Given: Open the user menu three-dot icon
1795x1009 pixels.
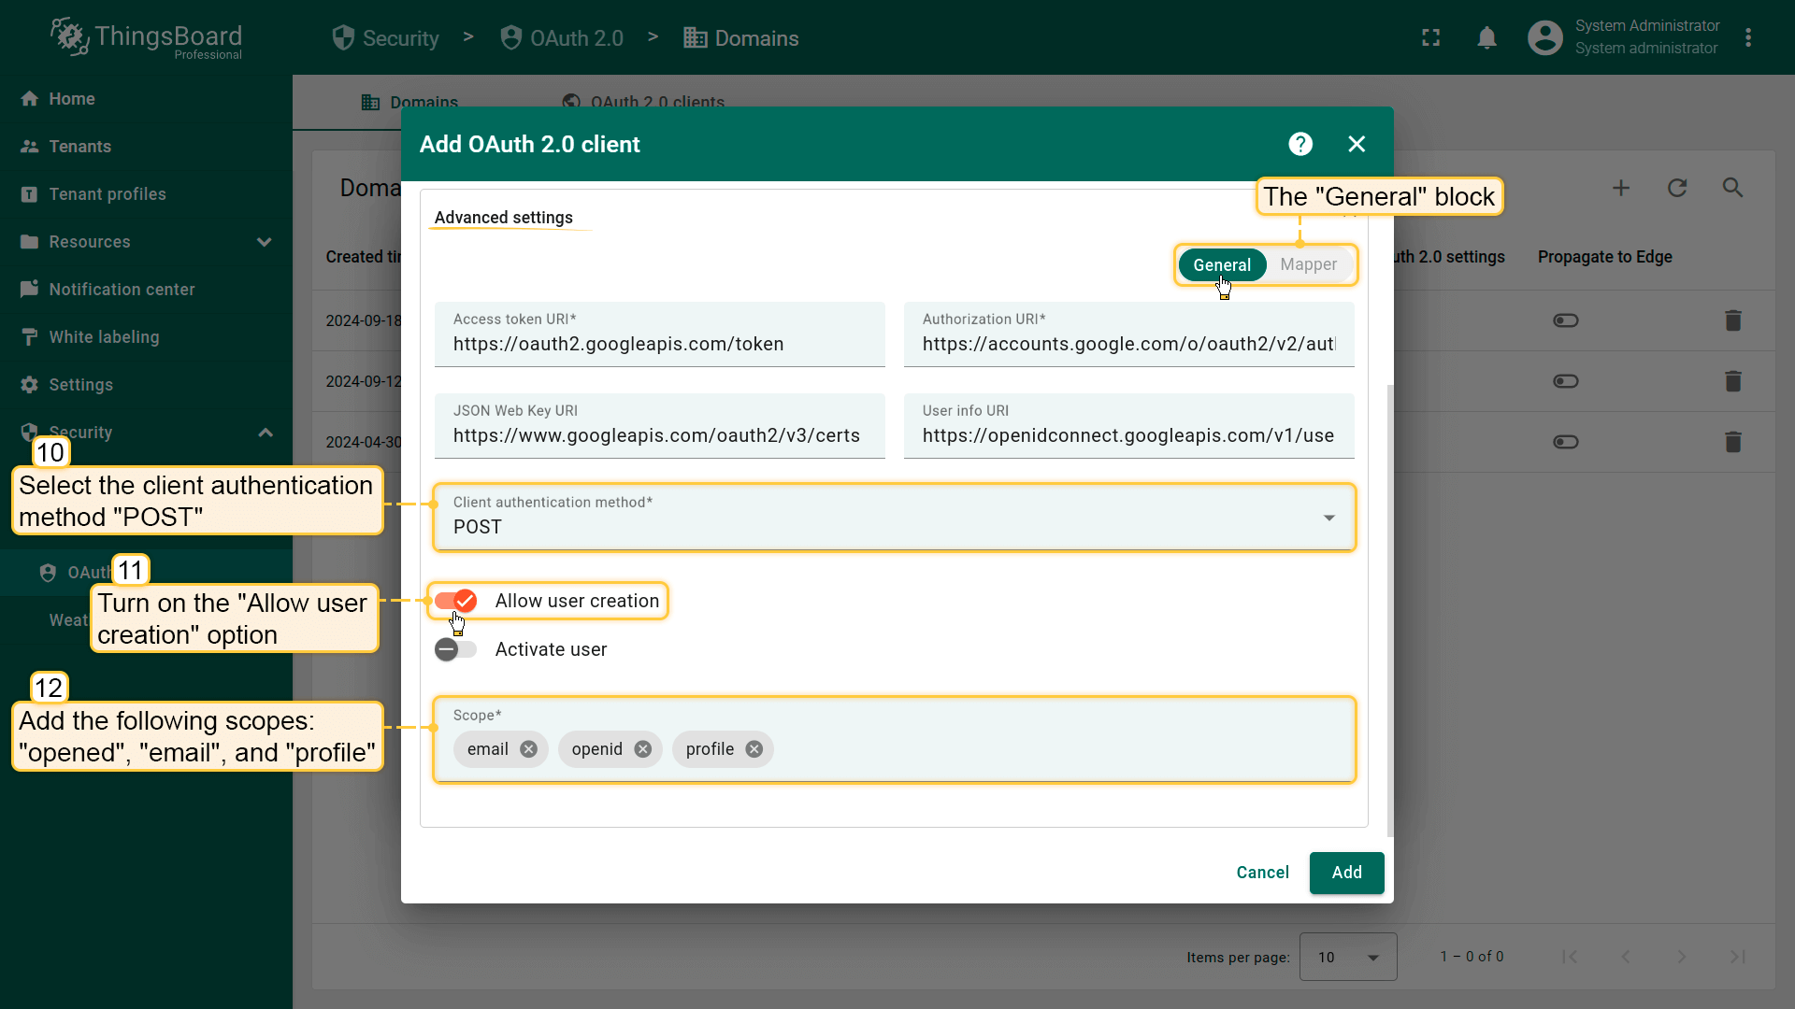Looking at the screenshot, I should 1748,38.
